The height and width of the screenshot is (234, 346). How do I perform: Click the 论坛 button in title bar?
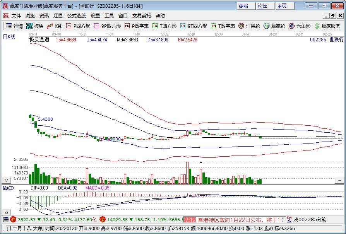(265, 6)
